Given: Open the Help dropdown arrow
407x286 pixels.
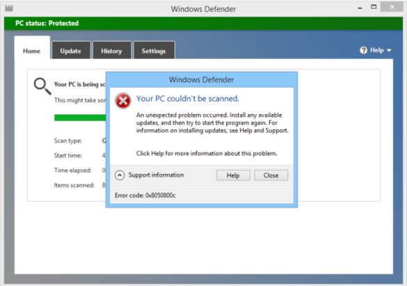Looking at the screenshot, I should pyautogui.click(x=389, y=50).
